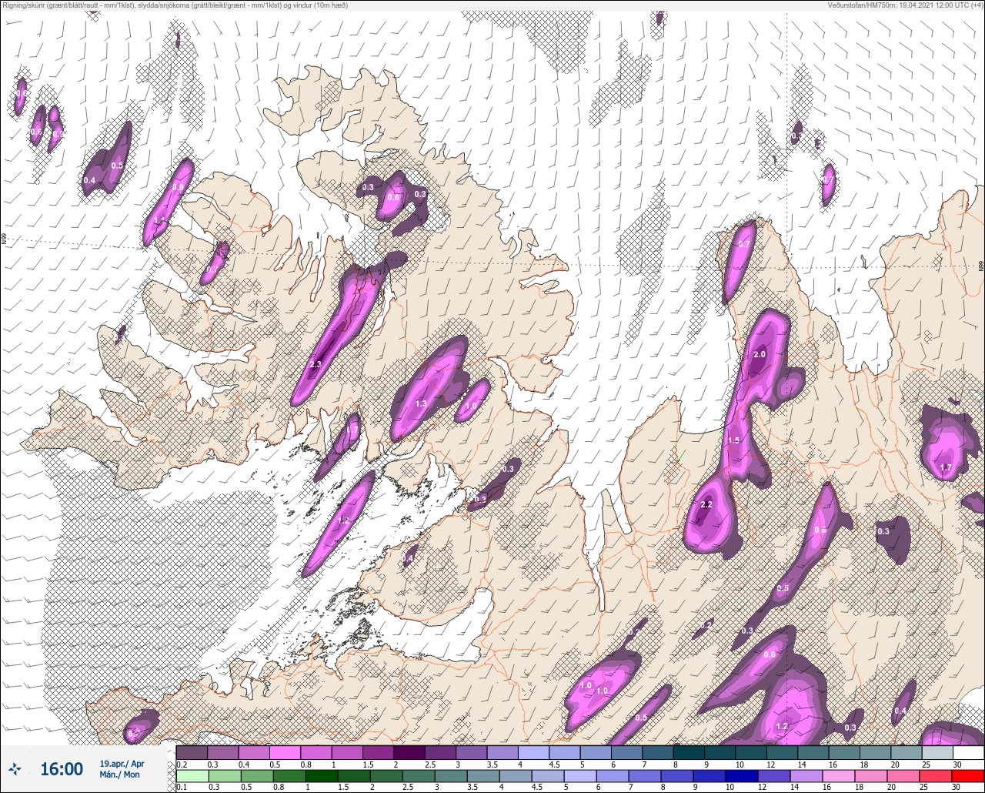985x793 pixels.
Task: Click the 0.1 label in the bottom legend row
Action: point(182,788)
